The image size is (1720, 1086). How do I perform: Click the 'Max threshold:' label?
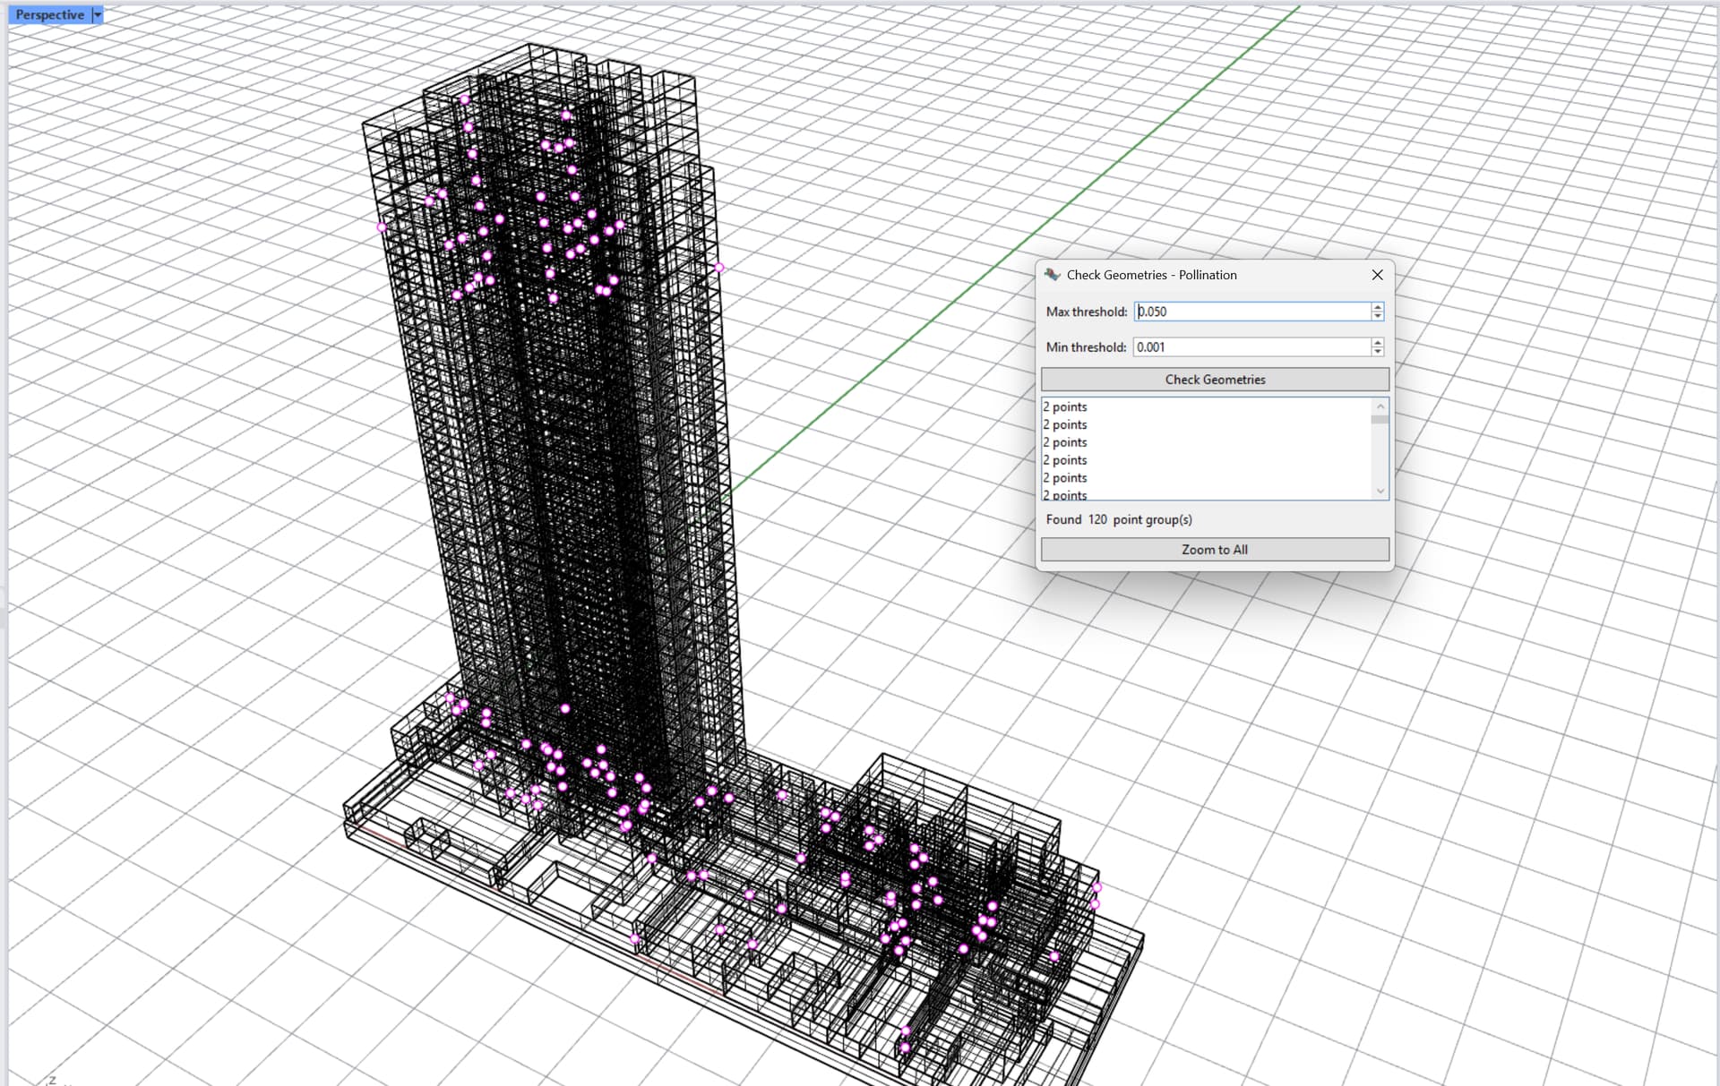click(x=1087, y=312)
